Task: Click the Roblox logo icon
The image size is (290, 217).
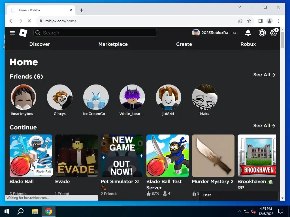Action: pyautogui.click(x=23, y=33)
